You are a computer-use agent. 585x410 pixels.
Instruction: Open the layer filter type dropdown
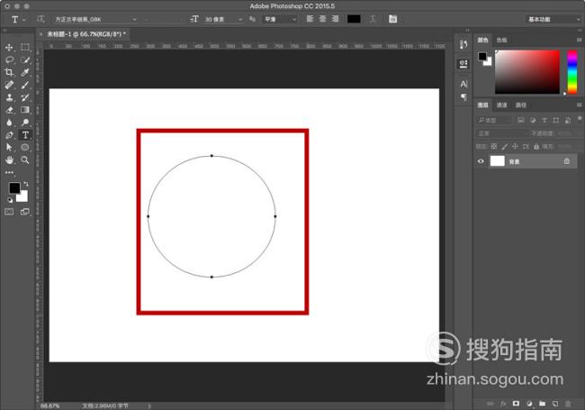(493, 120)
